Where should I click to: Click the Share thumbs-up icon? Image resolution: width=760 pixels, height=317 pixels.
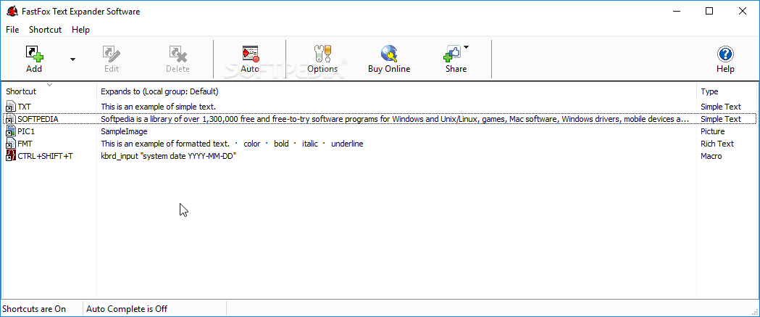452,54
